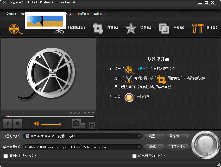221x167 pixels.
Task: Click the 加载文件 link
Action: click(142, 69)
